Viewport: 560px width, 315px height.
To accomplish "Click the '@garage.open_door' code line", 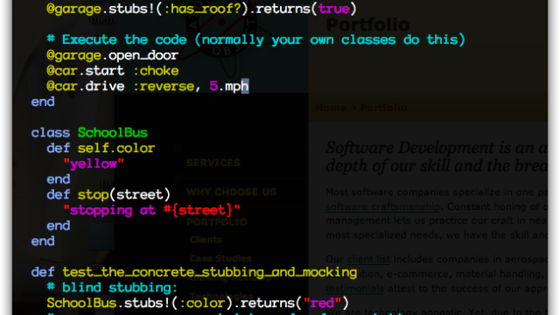I will click(112, 56).
